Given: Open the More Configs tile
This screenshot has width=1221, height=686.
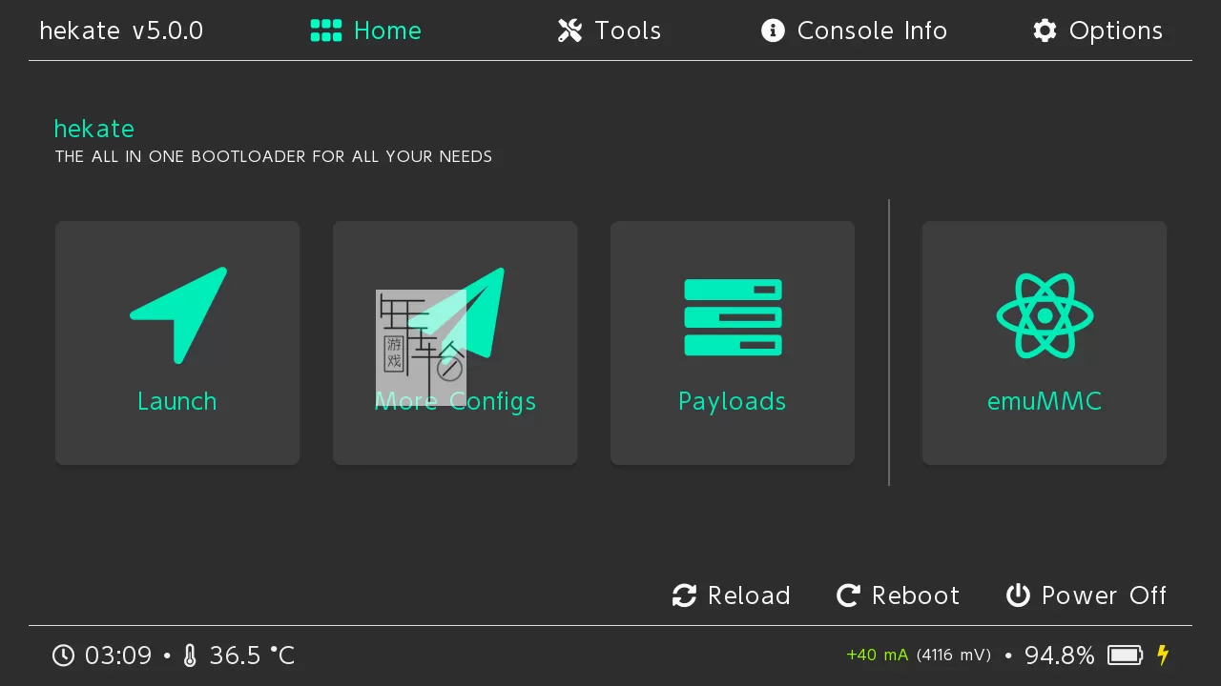Looking at the screenshot, I should 455,343.
